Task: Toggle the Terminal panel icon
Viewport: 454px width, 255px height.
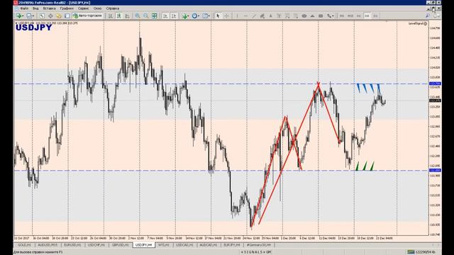Action: [67, 16]
